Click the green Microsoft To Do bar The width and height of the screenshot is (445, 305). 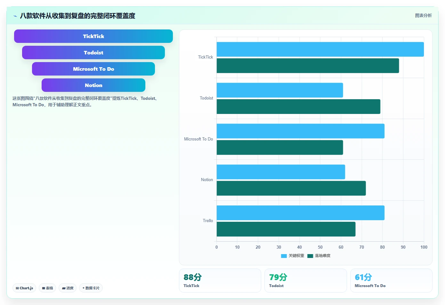point(280,148)
